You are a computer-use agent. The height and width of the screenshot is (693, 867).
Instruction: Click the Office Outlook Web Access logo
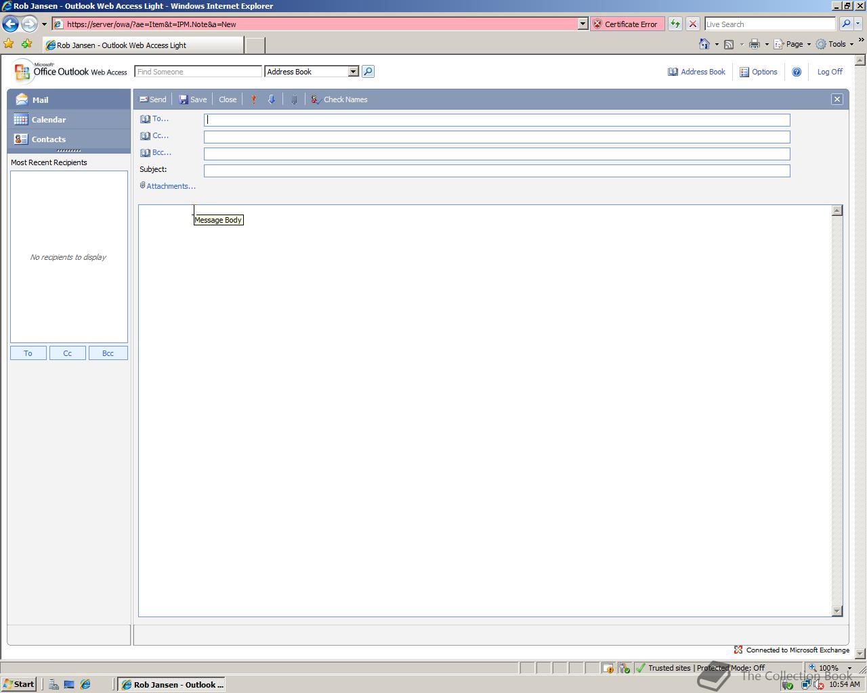coord(70,71)
